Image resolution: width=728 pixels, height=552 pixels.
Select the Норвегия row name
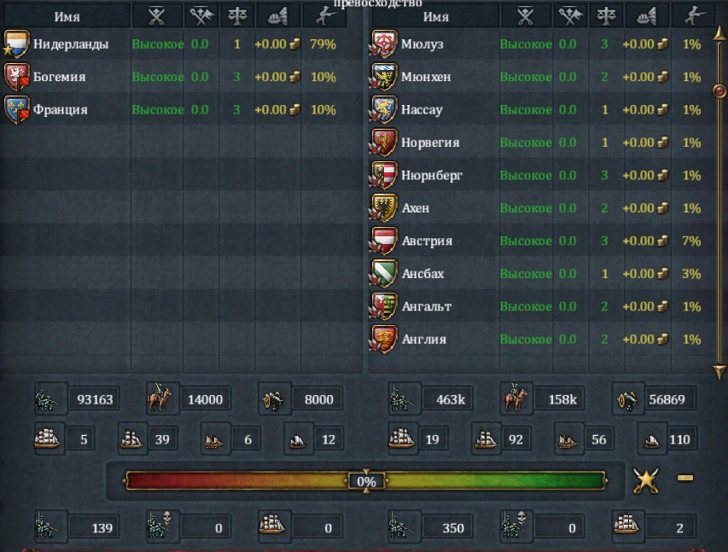[x=430, y=142]
